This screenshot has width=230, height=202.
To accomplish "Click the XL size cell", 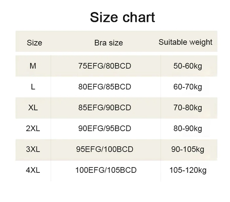I will coord(33,108).
